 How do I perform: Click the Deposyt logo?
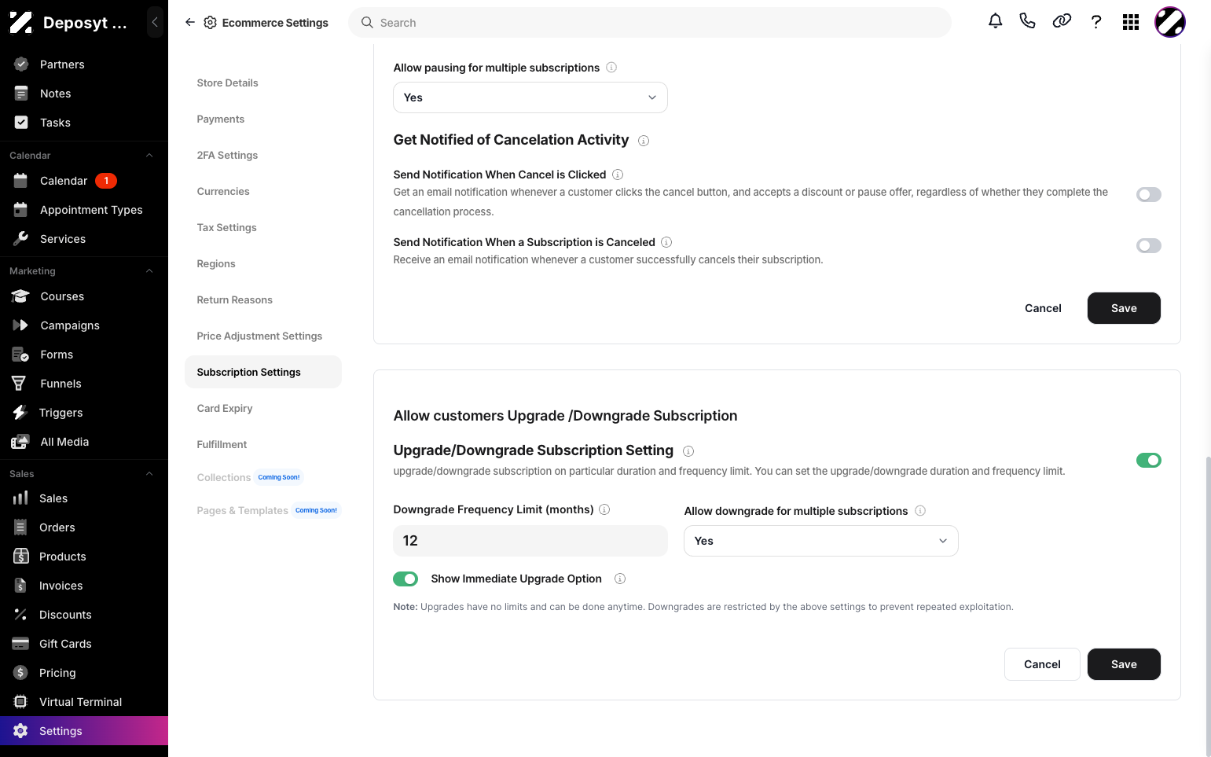[x=21, y=23]
